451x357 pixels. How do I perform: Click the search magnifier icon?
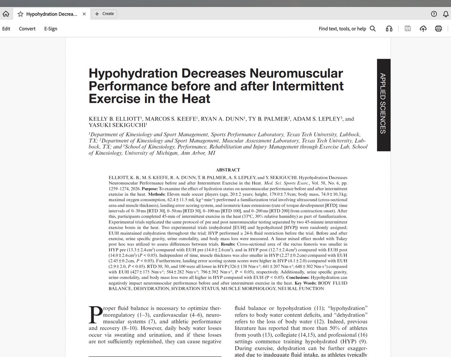372,29
